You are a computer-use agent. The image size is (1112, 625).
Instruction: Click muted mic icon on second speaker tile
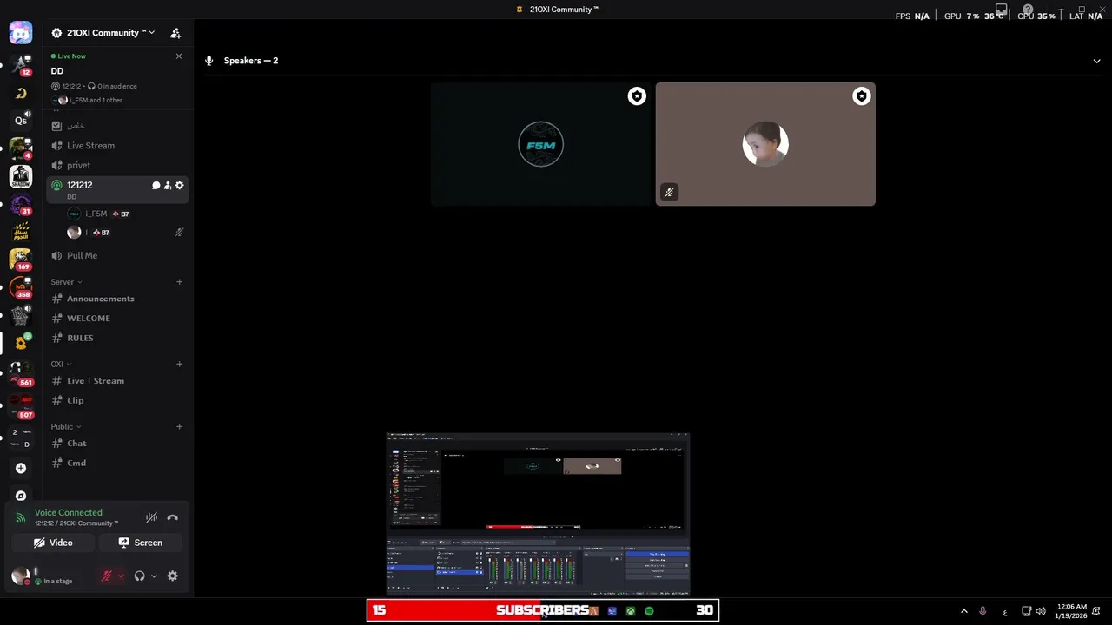coord(669,192)
